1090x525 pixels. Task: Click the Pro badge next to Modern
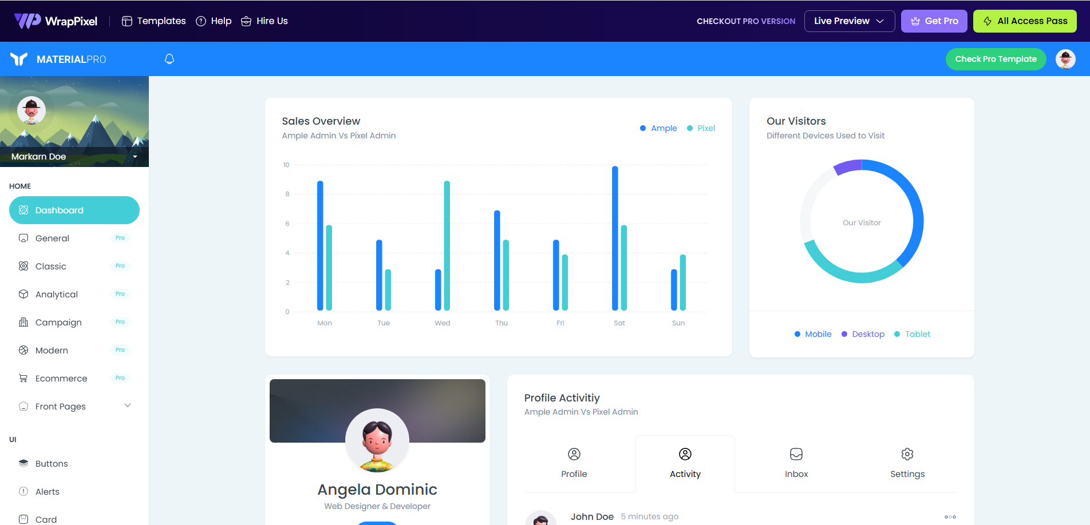click(120, 350)
